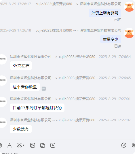Open the seller avatar beside 35克左右
The image size is (135, 154).
tap(3, 59)
